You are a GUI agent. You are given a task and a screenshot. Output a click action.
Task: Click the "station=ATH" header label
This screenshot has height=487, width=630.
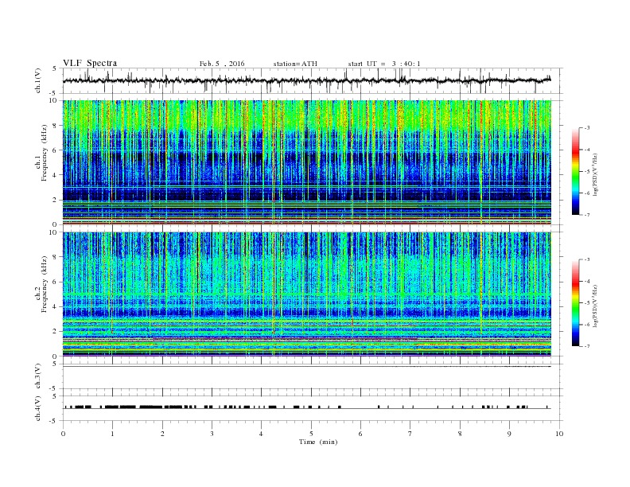click(295, 64)
